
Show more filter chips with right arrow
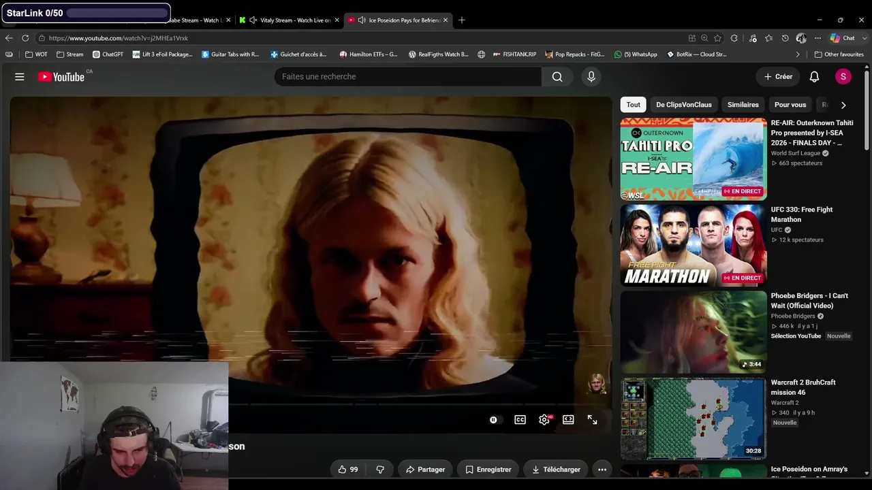tap(843, 105)
